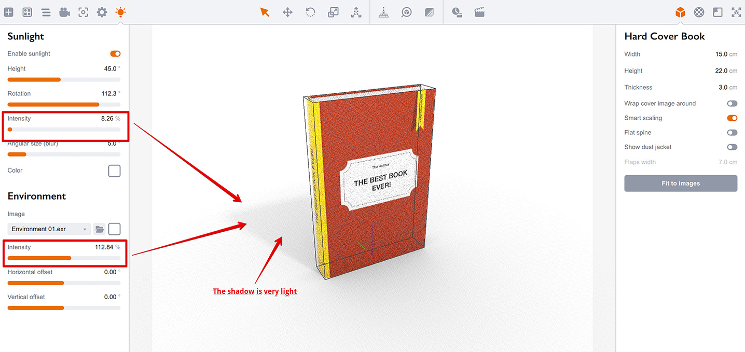Image resolution: width=745 pixels, height=352 pixels.
Task: Browse for an environment file with folder icon
Action: [x=100, y=229]
